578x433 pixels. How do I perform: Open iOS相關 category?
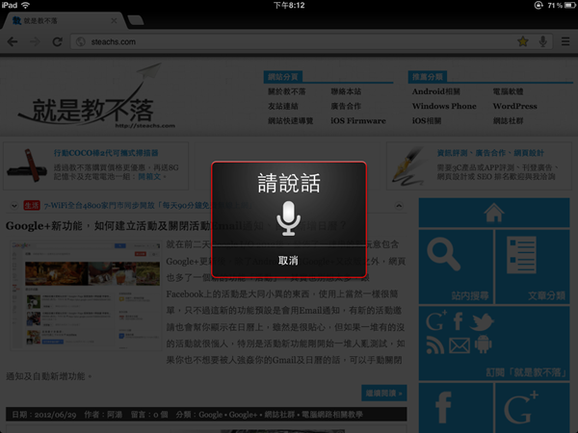[x=427, y=121]
